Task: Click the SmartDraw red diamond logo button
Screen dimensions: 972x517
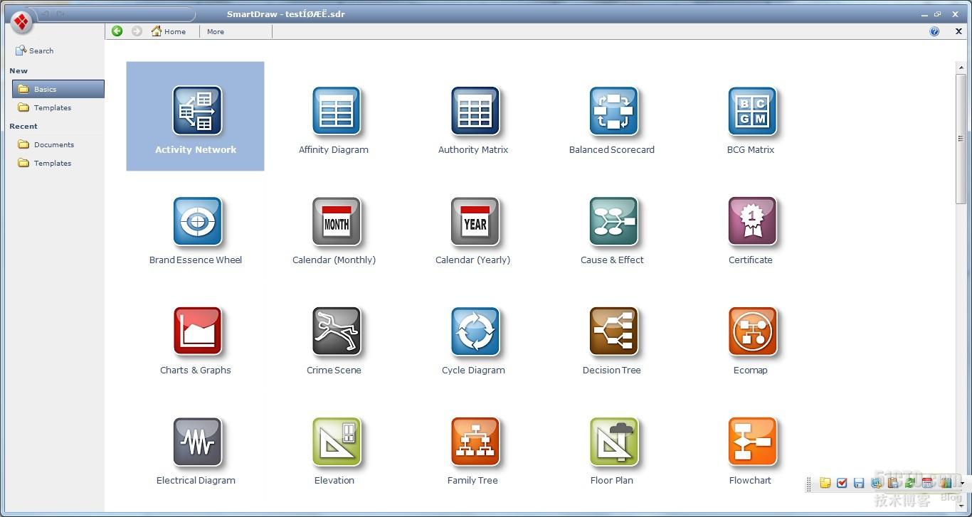Action: coord(21,22)
